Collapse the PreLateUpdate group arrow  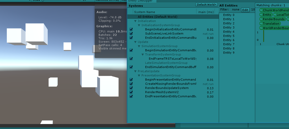[135, 71]
